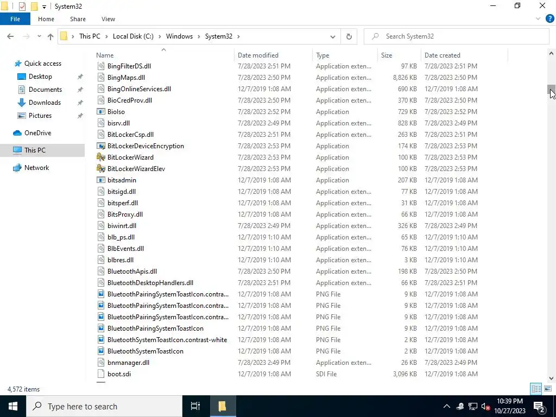The height and width of the screenshot is (417, 556).
Task: Open the notification center icon
Action: click(539, 406)
